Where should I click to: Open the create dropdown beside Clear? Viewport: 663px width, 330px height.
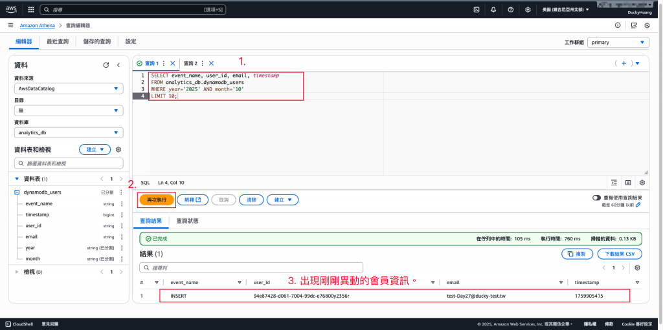point(282,200)
